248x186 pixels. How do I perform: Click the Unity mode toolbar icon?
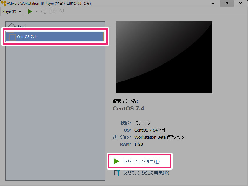click(x=61, y=11)
